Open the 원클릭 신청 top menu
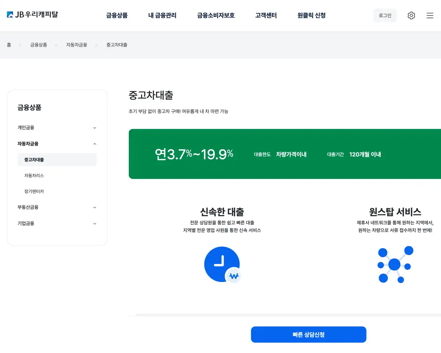Screen dimensions: 441x353 pyautogui.click(x=311, y=16)
